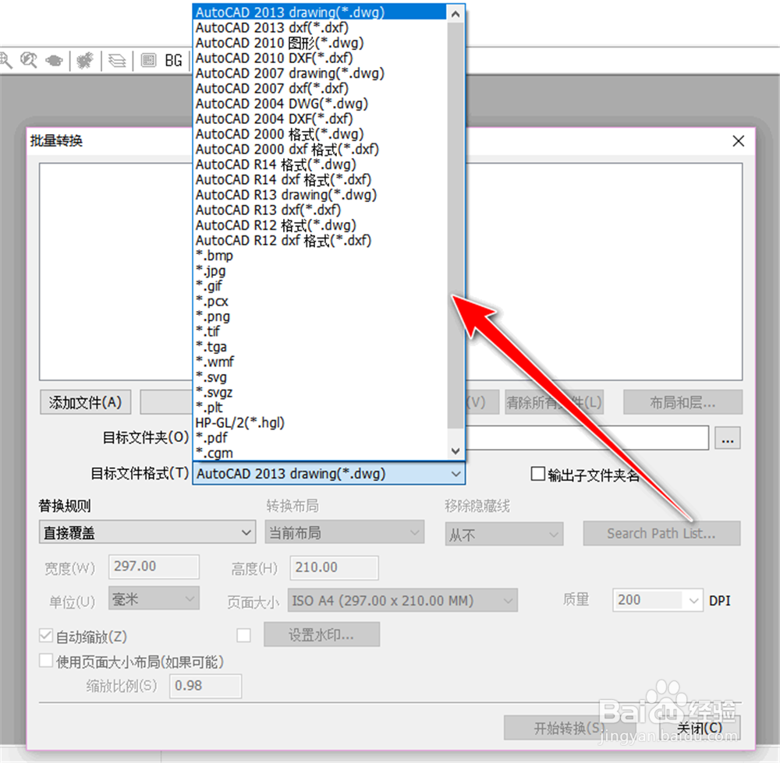Image resolution: width=780 pixels, height=763 pixels.
Task: Open the 移除隐藏线 从不 dropdown
Action: click(x=504, y=535)
